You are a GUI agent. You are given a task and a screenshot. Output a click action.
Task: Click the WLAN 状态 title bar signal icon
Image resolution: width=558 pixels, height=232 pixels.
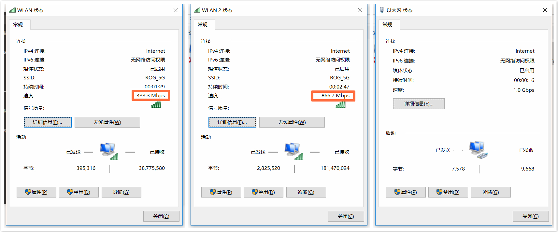(12, 10)
